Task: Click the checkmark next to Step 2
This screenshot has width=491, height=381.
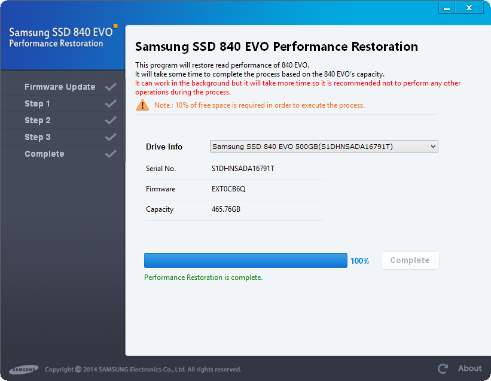Action: (111, 120)
